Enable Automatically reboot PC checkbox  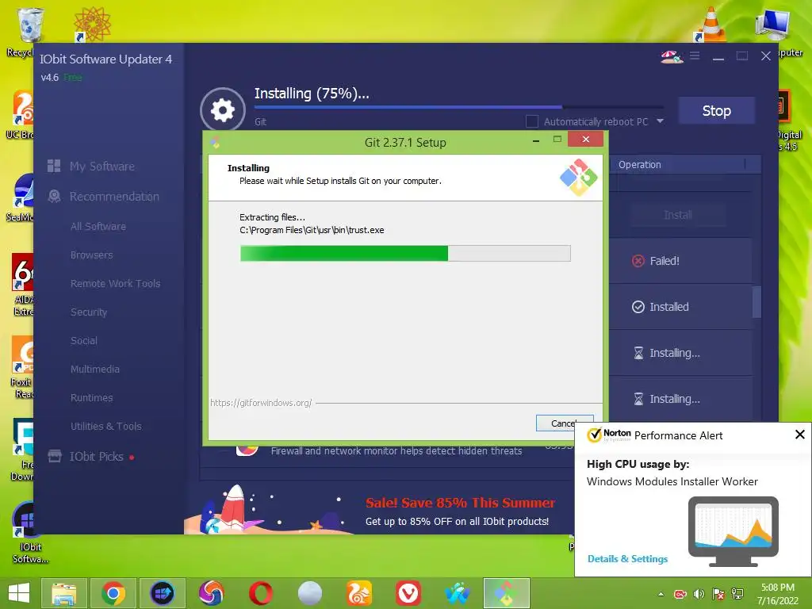point(531,121)
